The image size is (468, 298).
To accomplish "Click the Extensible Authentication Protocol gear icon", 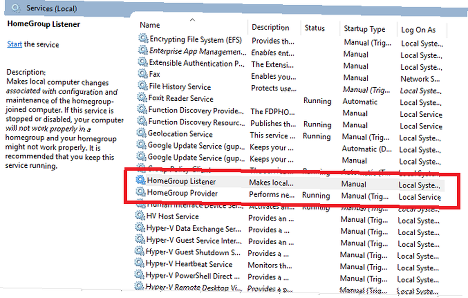I will click(x=143, y=62).
